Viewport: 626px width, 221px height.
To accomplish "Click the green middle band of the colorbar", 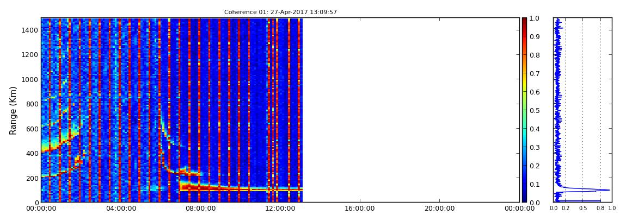I will click(x=524, y=110).
